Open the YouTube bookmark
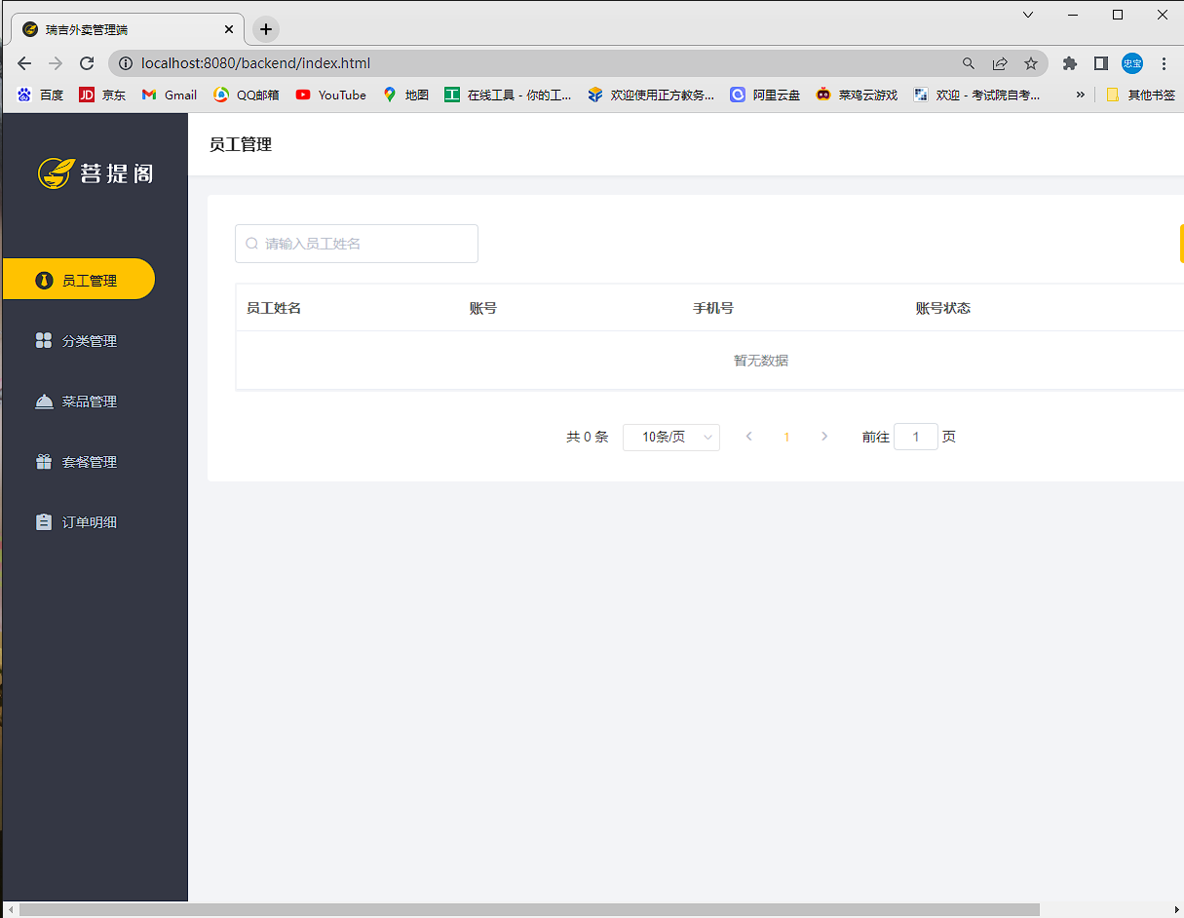Image resolution: width=1184 pixels, height=918 pixels. click(x=331, y=95)
